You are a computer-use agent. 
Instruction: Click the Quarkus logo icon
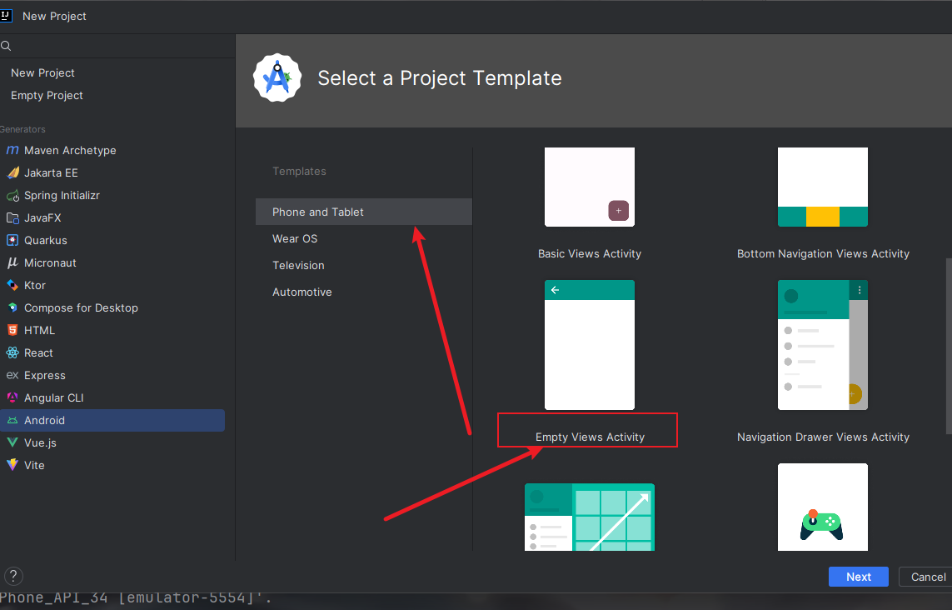coord(12,240)
